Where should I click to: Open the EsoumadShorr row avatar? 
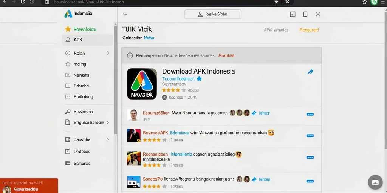[x=133, y=115]
